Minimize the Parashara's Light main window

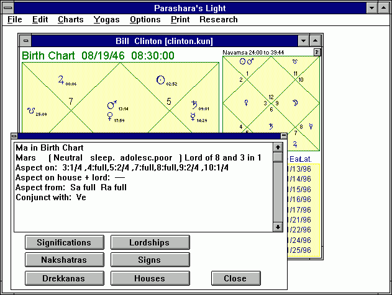[371, 8]
